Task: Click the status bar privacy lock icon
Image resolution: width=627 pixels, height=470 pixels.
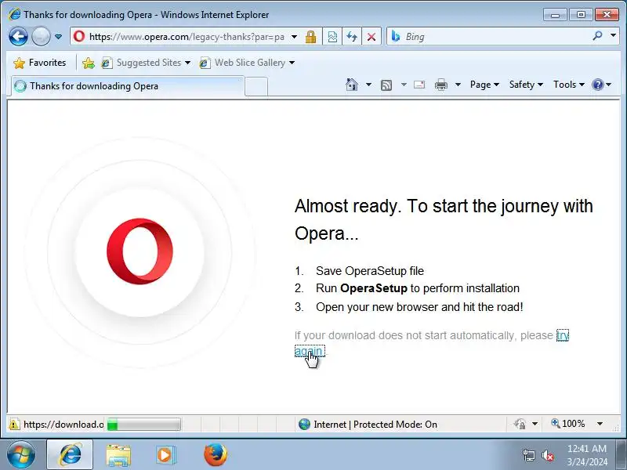Action: (x=520, y=424)
